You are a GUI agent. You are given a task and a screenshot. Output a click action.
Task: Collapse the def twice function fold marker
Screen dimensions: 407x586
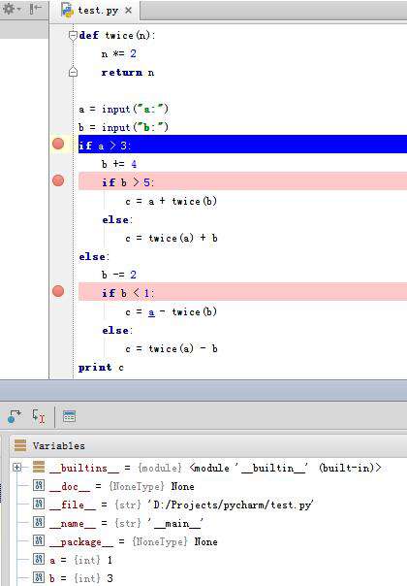pyautogui.click(x=74, y=36)
